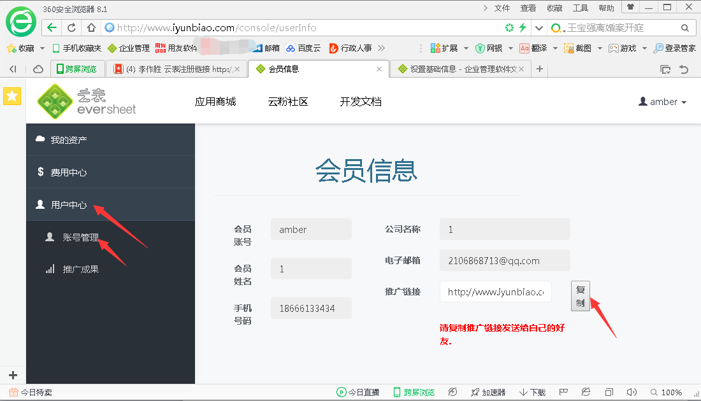The width and height of the screenshot is (701, 401).
Task: Open 今日直播 in the status bar
Action: click(358, 393)
